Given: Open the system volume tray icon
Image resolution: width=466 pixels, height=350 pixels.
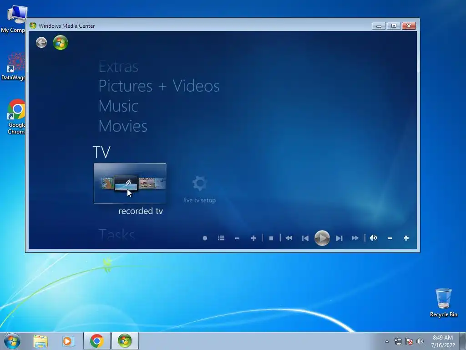Looking at the screenshot, I should click(420, 341).
